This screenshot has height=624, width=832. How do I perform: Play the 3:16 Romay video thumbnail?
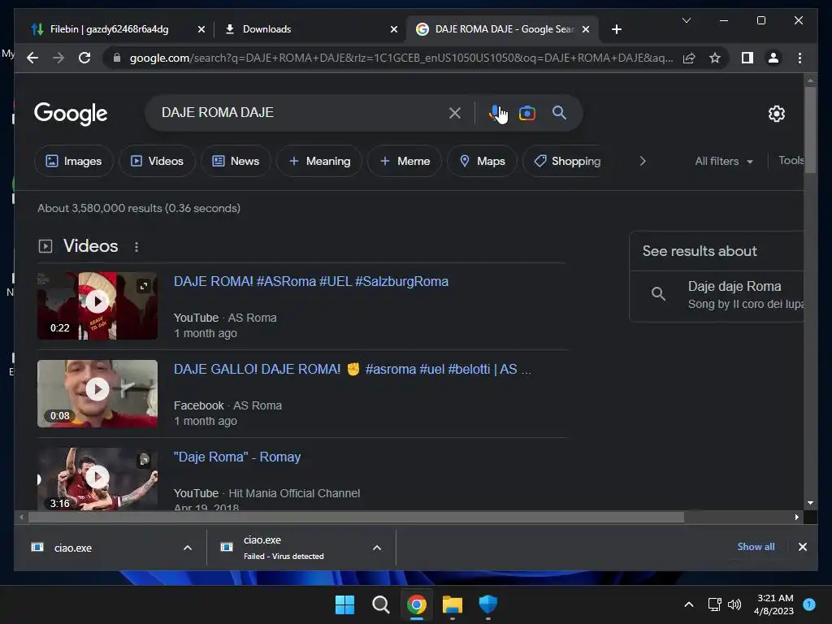click(x=97, y=479)
